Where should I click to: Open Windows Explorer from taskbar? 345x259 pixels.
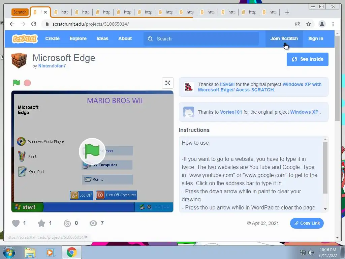click(30, 253)
